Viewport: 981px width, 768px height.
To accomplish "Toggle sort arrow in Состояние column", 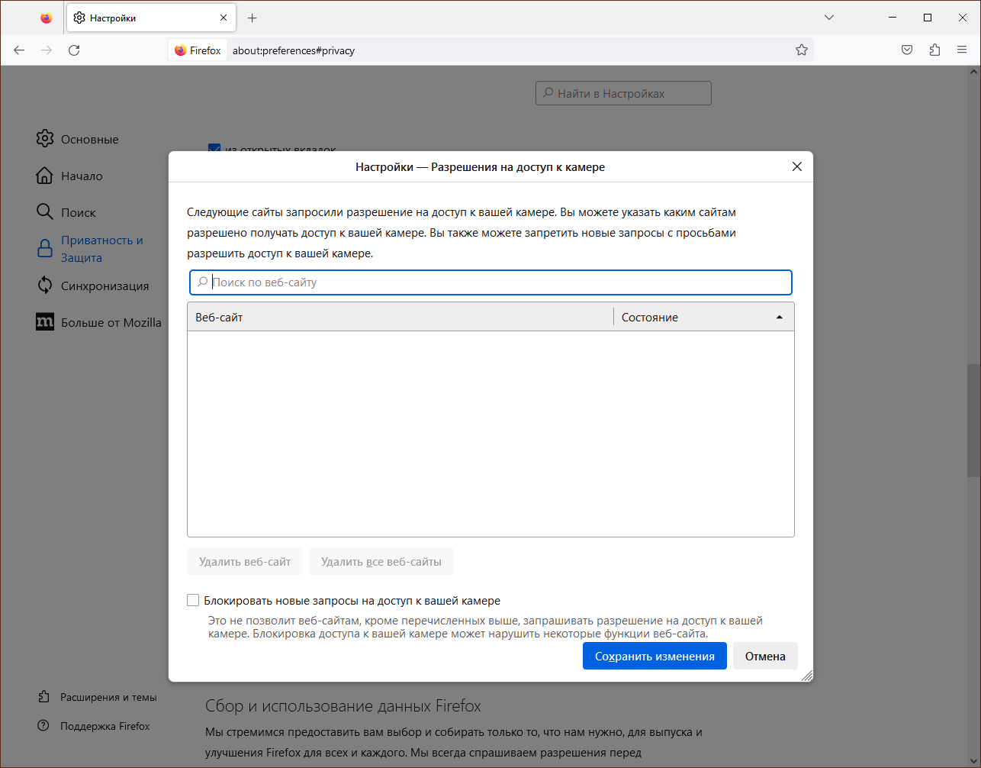I will coord(779,318).
